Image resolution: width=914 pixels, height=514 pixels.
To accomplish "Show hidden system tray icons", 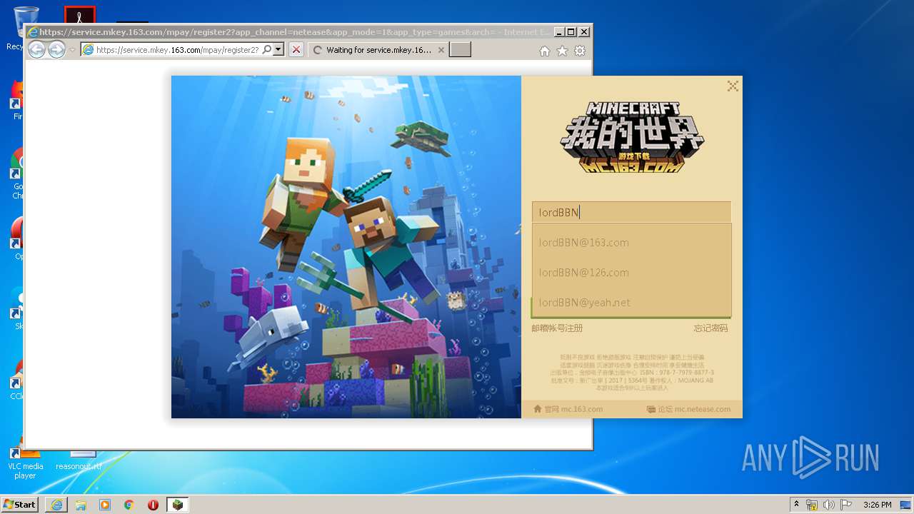I will pos(797,505).
